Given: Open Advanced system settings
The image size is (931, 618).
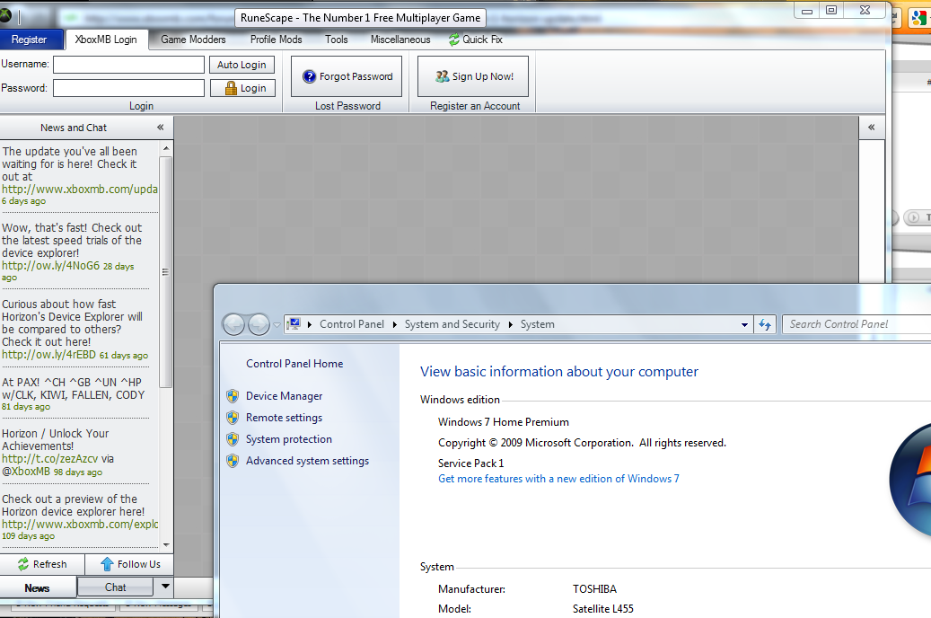Looking at the screenshot, I should point(307,461).
